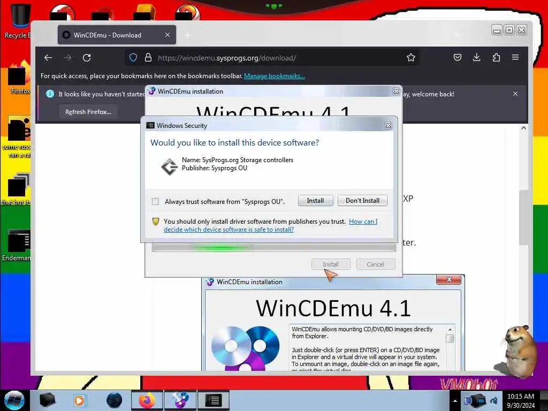Open the taskbar clock showing 10:15 AM
This screenshot has height=411, width=548.
(x=520, y=400)
